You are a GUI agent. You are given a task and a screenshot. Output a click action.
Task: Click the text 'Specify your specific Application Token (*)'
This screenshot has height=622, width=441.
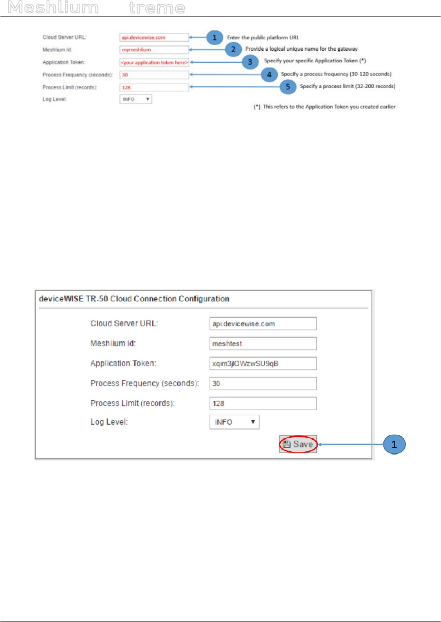pos(315,60)
